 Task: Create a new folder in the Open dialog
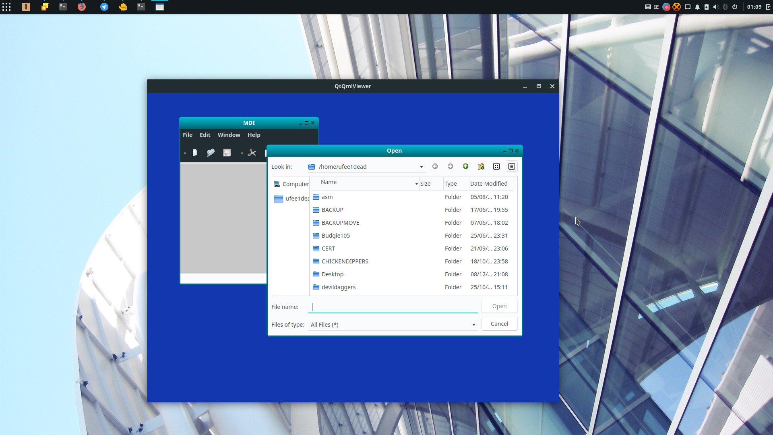[x=481, y=166]
